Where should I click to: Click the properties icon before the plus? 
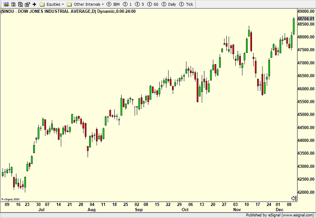point(27,4)
